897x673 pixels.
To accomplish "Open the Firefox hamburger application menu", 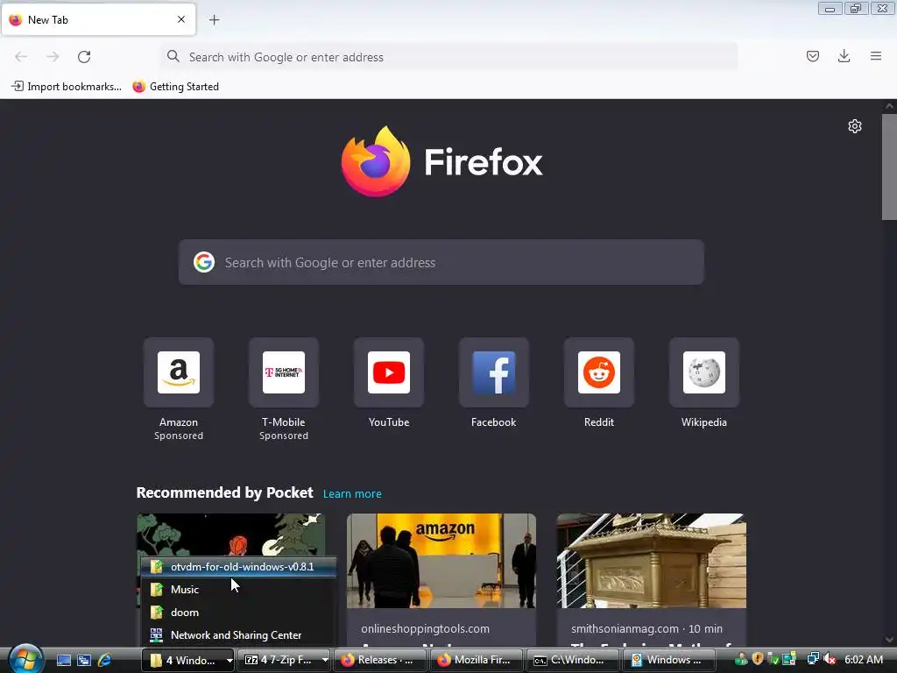I will [x=876, y=56].
